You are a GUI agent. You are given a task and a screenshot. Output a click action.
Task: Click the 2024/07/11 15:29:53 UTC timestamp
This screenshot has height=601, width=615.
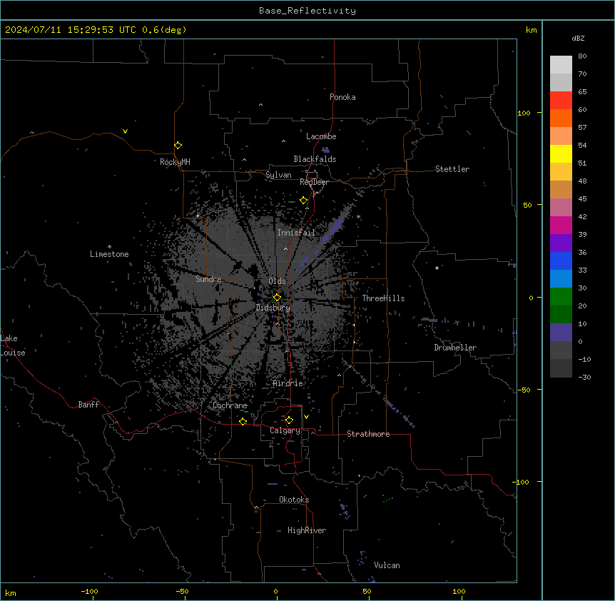[x=71, y=30]
